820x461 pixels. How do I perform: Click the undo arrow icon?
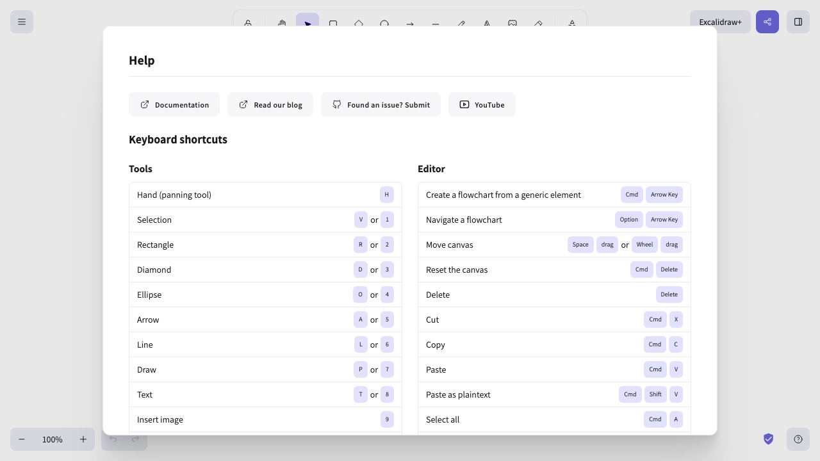click(x=113, y=439)
